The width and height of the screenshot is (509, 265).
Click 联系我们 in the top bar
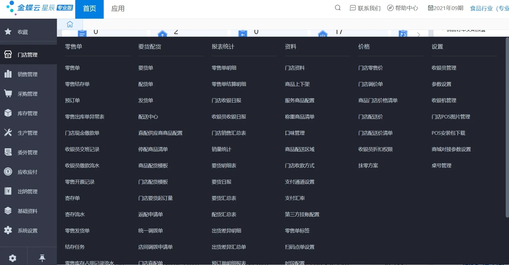(365, 8)
